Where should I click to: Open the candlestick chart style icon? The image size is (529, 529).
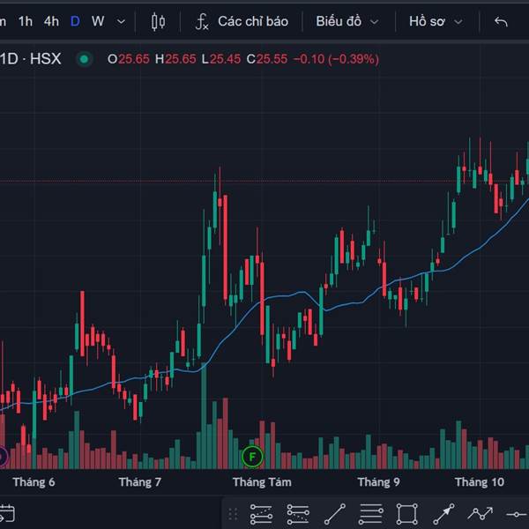[158, 22]
